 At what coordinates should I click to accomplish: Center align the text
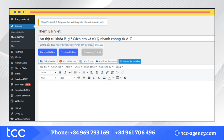(97, 72)
